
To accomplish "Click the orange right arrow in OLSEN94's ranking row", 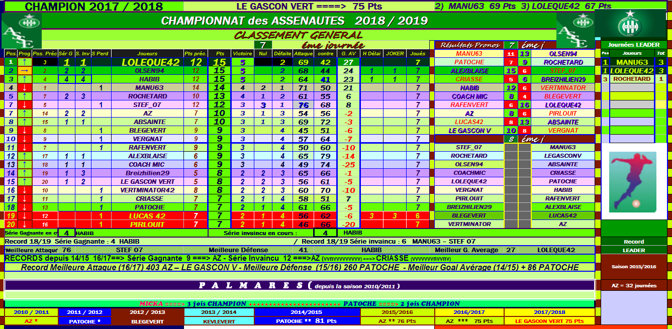I will [x=25, y=71].
